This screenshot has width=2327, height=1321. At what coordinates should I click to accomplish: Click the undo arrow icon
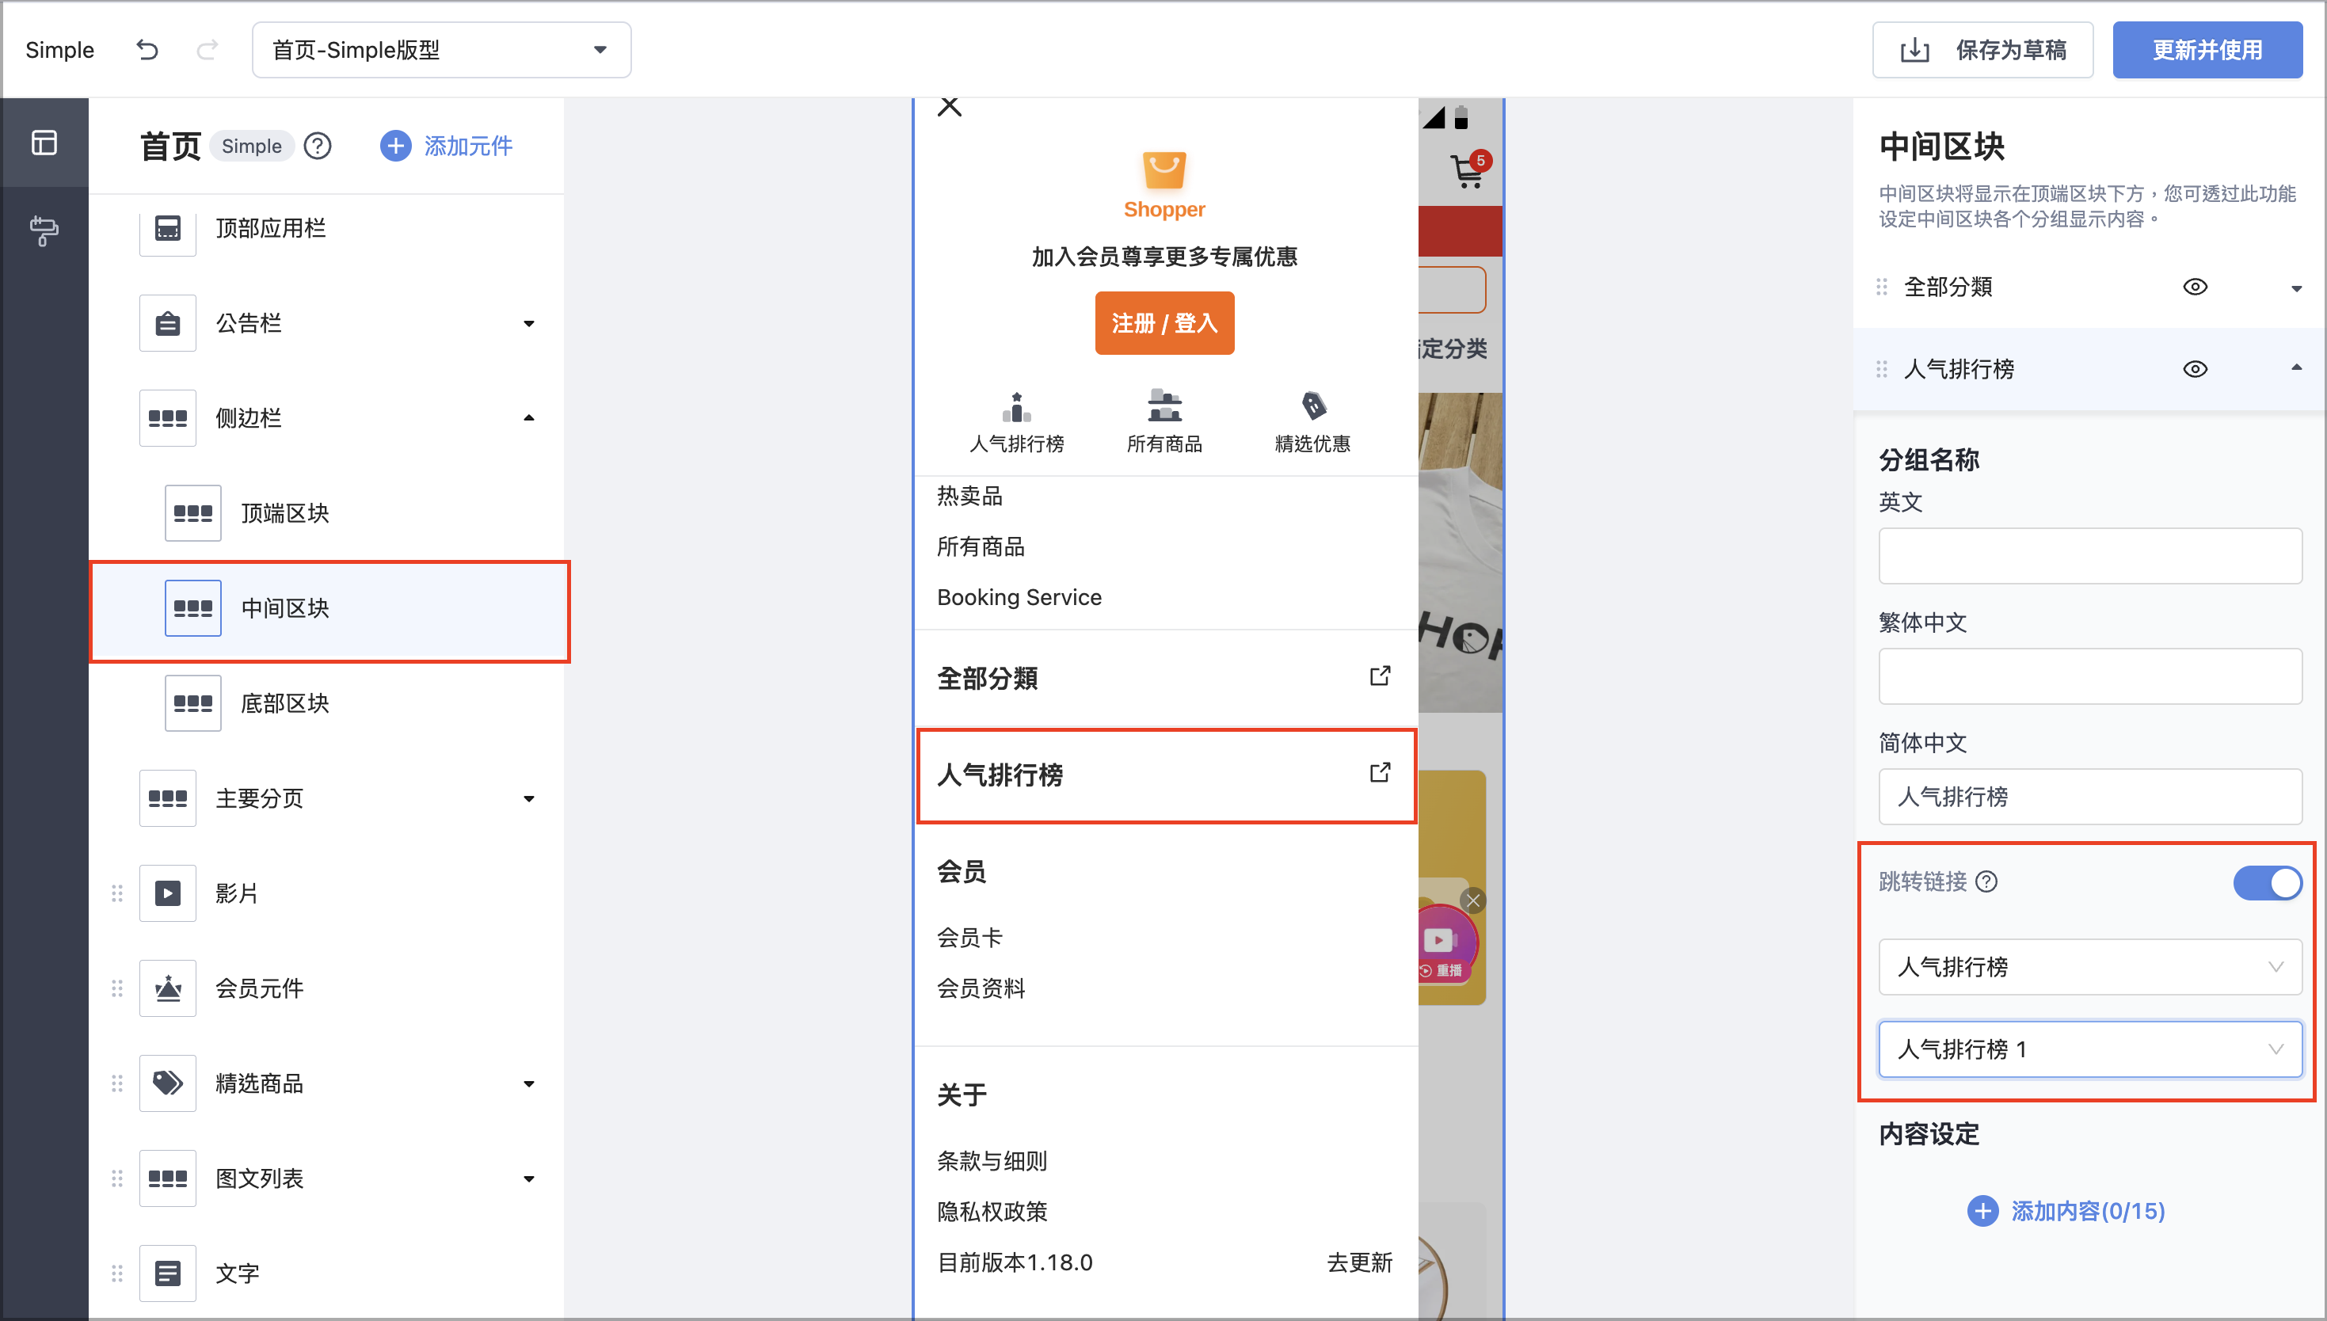[x=147, y=50]
